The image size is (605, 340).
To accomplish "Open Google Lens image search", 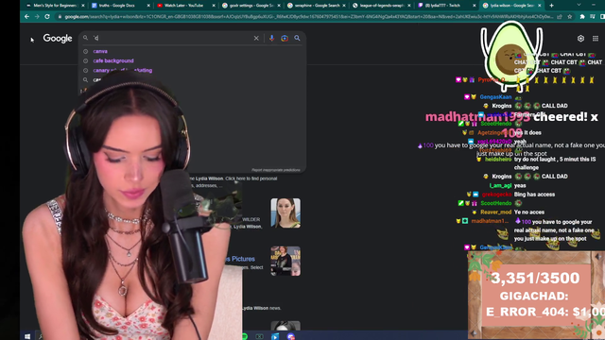I will [285, 38].
